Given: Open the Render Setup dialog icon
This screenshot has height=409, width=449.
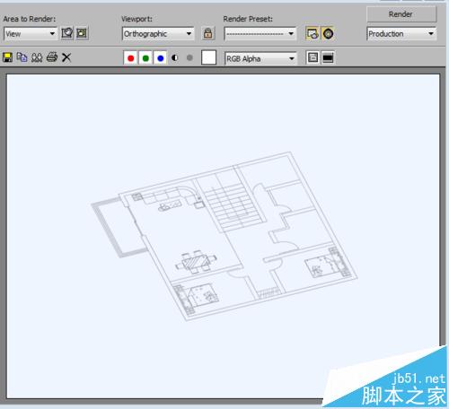Looking at the screenshot, I should point(313,33).
